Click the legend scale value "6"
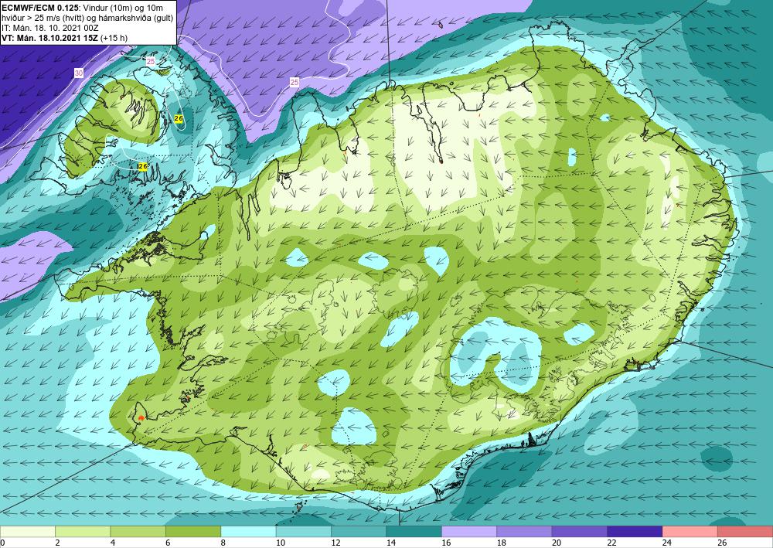Screen dimensions: 773x548 click(168, 543)
